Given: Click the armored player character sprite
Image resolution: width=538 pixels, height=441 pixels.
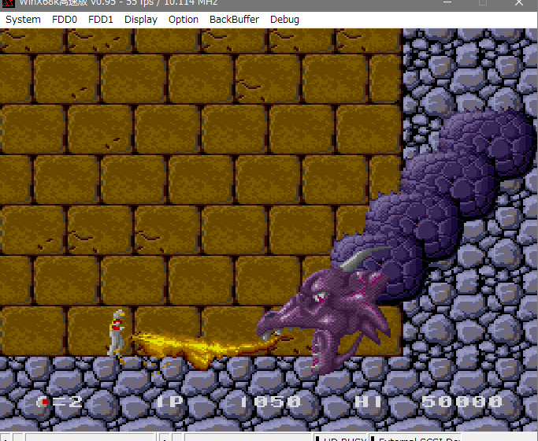Looking at the screenshot, I should click(x=117, y=332).
